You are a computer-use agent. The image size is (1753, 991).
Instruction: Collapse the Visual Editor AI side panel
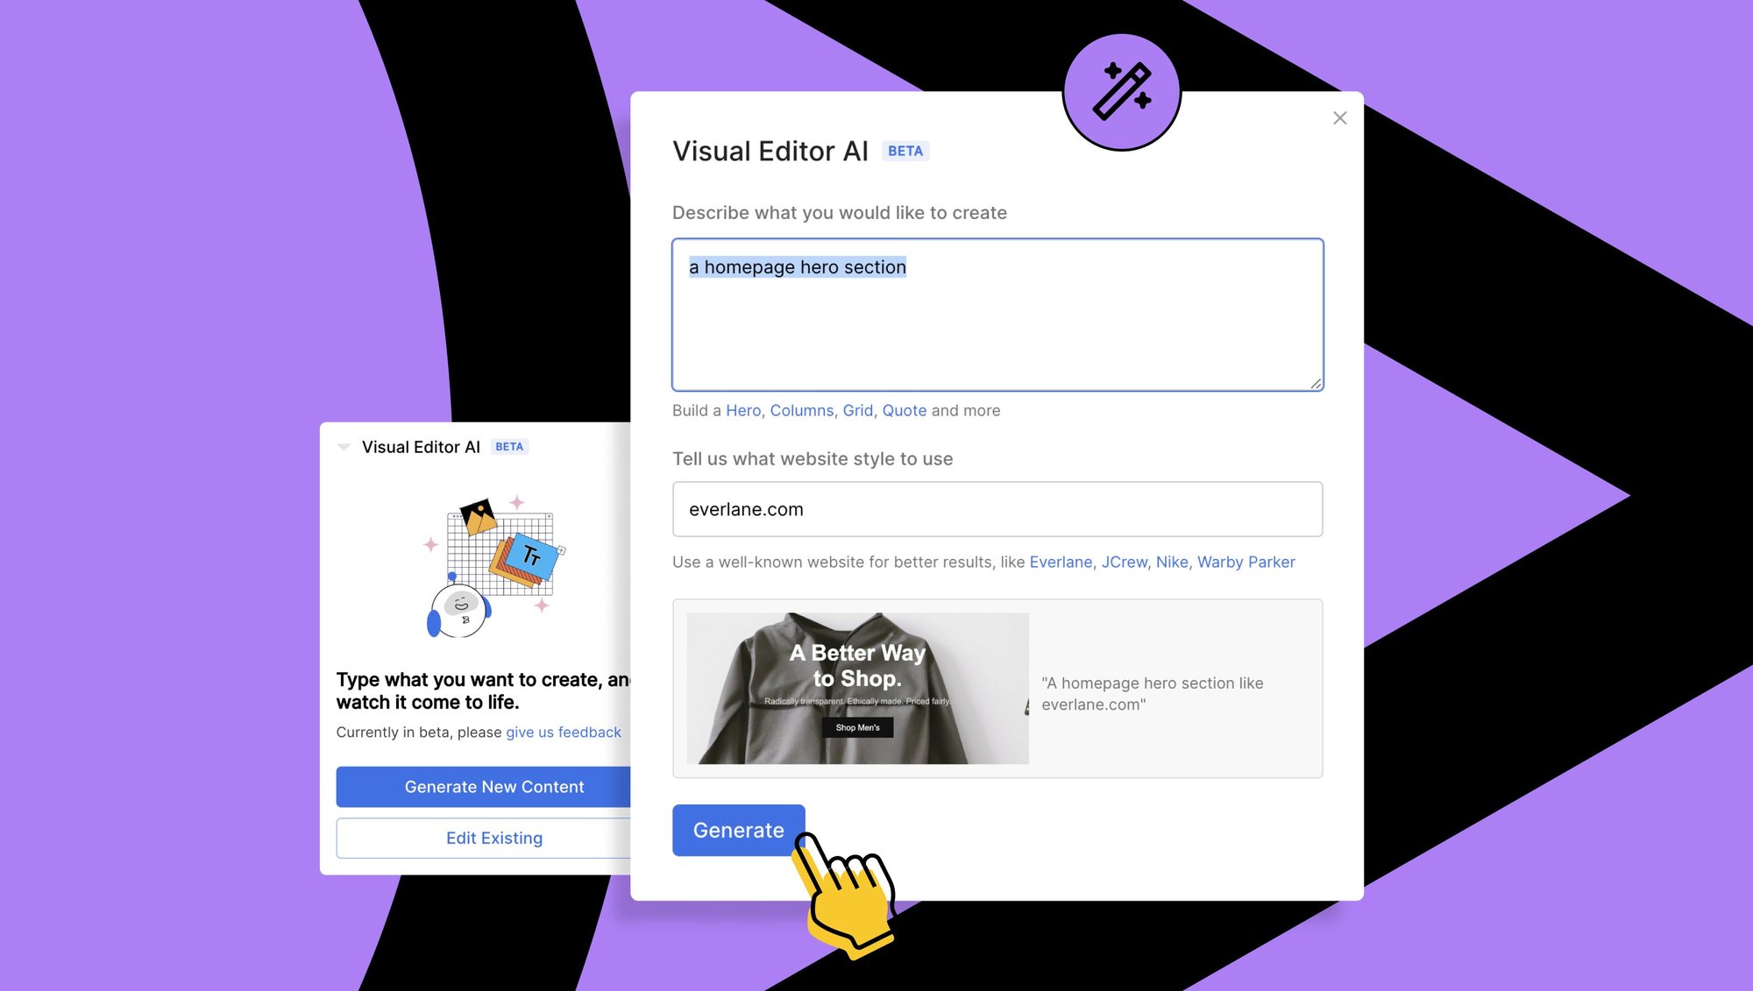click(344, 447)
